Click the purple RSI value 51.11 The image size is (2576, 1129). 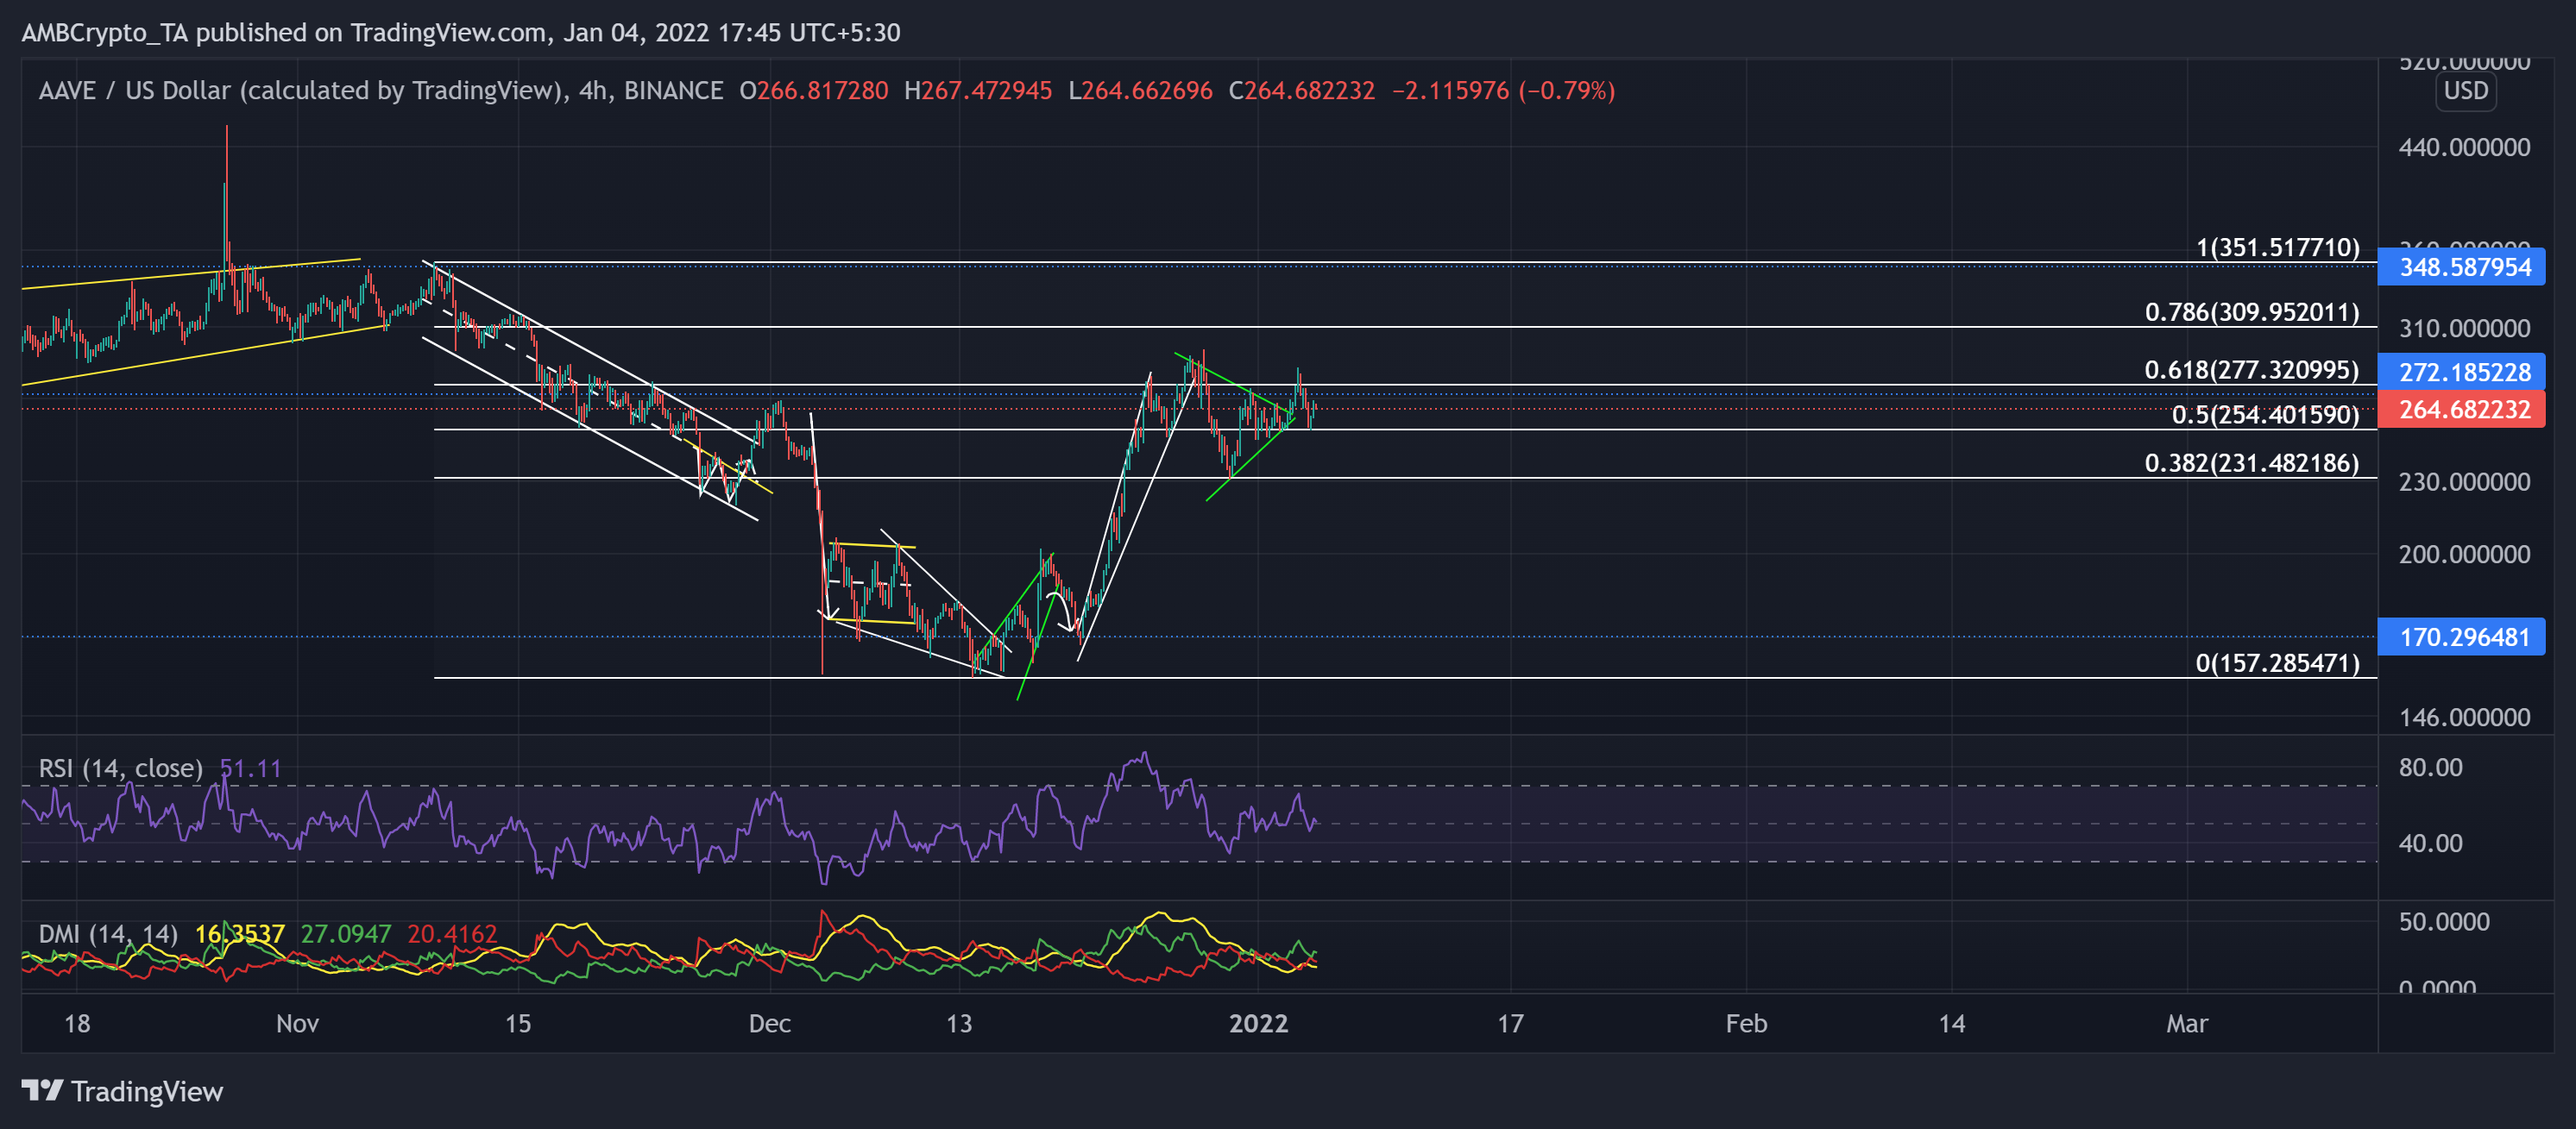pos(250,768)
